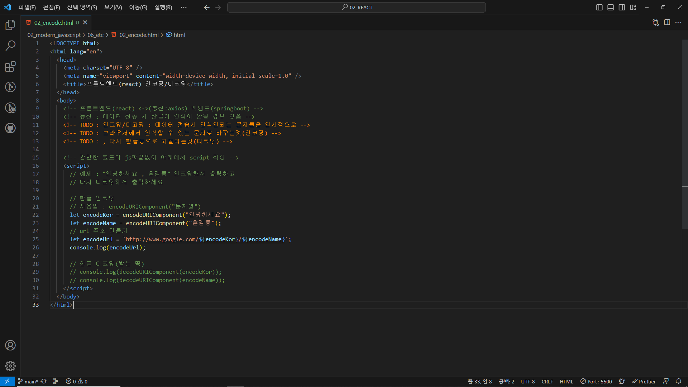Open the Explorer view in activity bar

[10, 25]
